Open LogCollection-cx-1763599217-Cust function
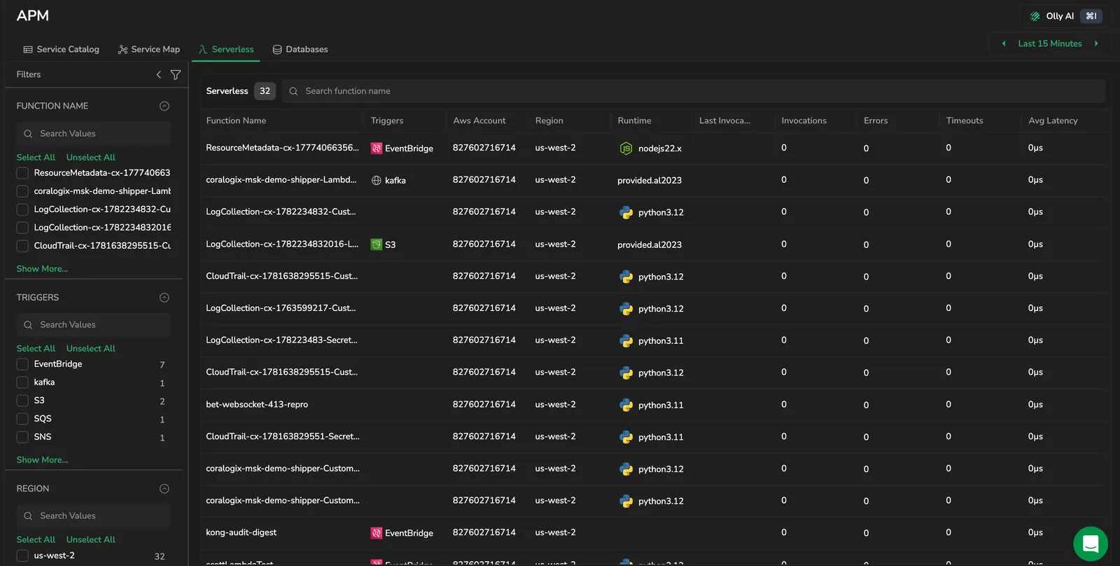Viewport: 1120px width, 566px height. [281, 308]
